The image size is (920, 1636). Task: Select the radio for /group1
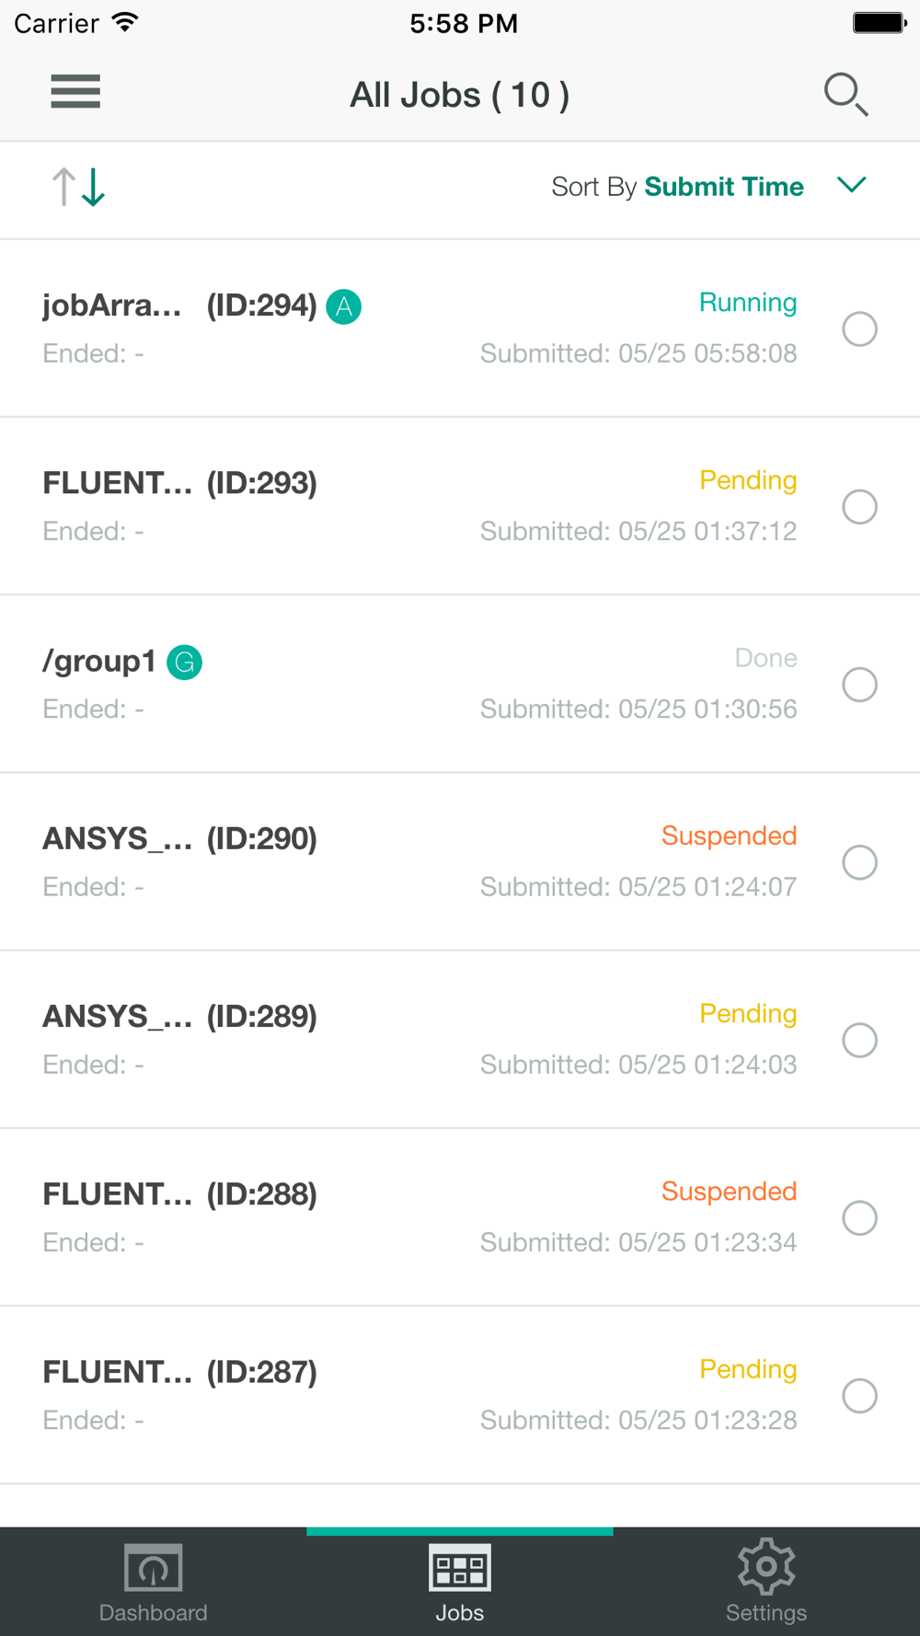point(860,685)
